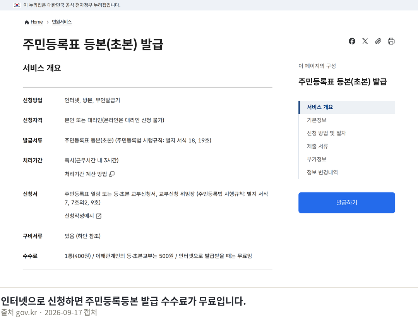Click breadcrumb chevron after Home
The width and height of the screenshot is (418, 321).
[x=48, y=22]
